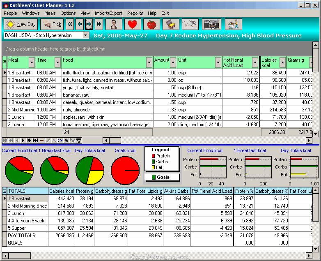
Task: Select the 'bananas, raw' food cell
Action: pos(108,95)
